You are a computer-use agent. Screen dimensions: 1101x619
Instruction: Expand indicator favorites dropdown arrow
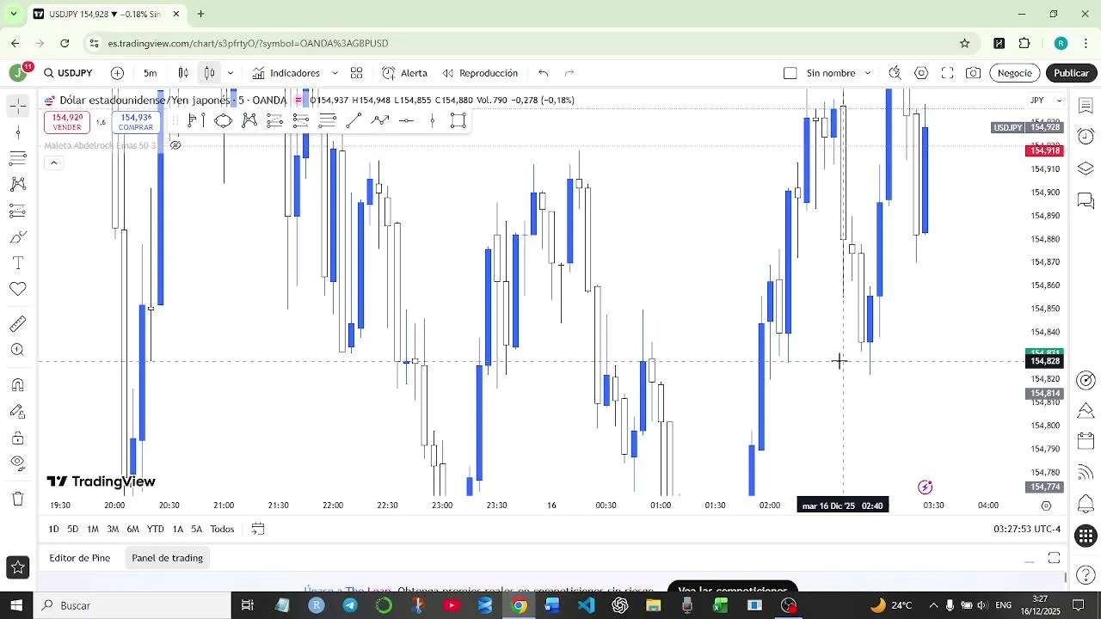coord(335,73)
